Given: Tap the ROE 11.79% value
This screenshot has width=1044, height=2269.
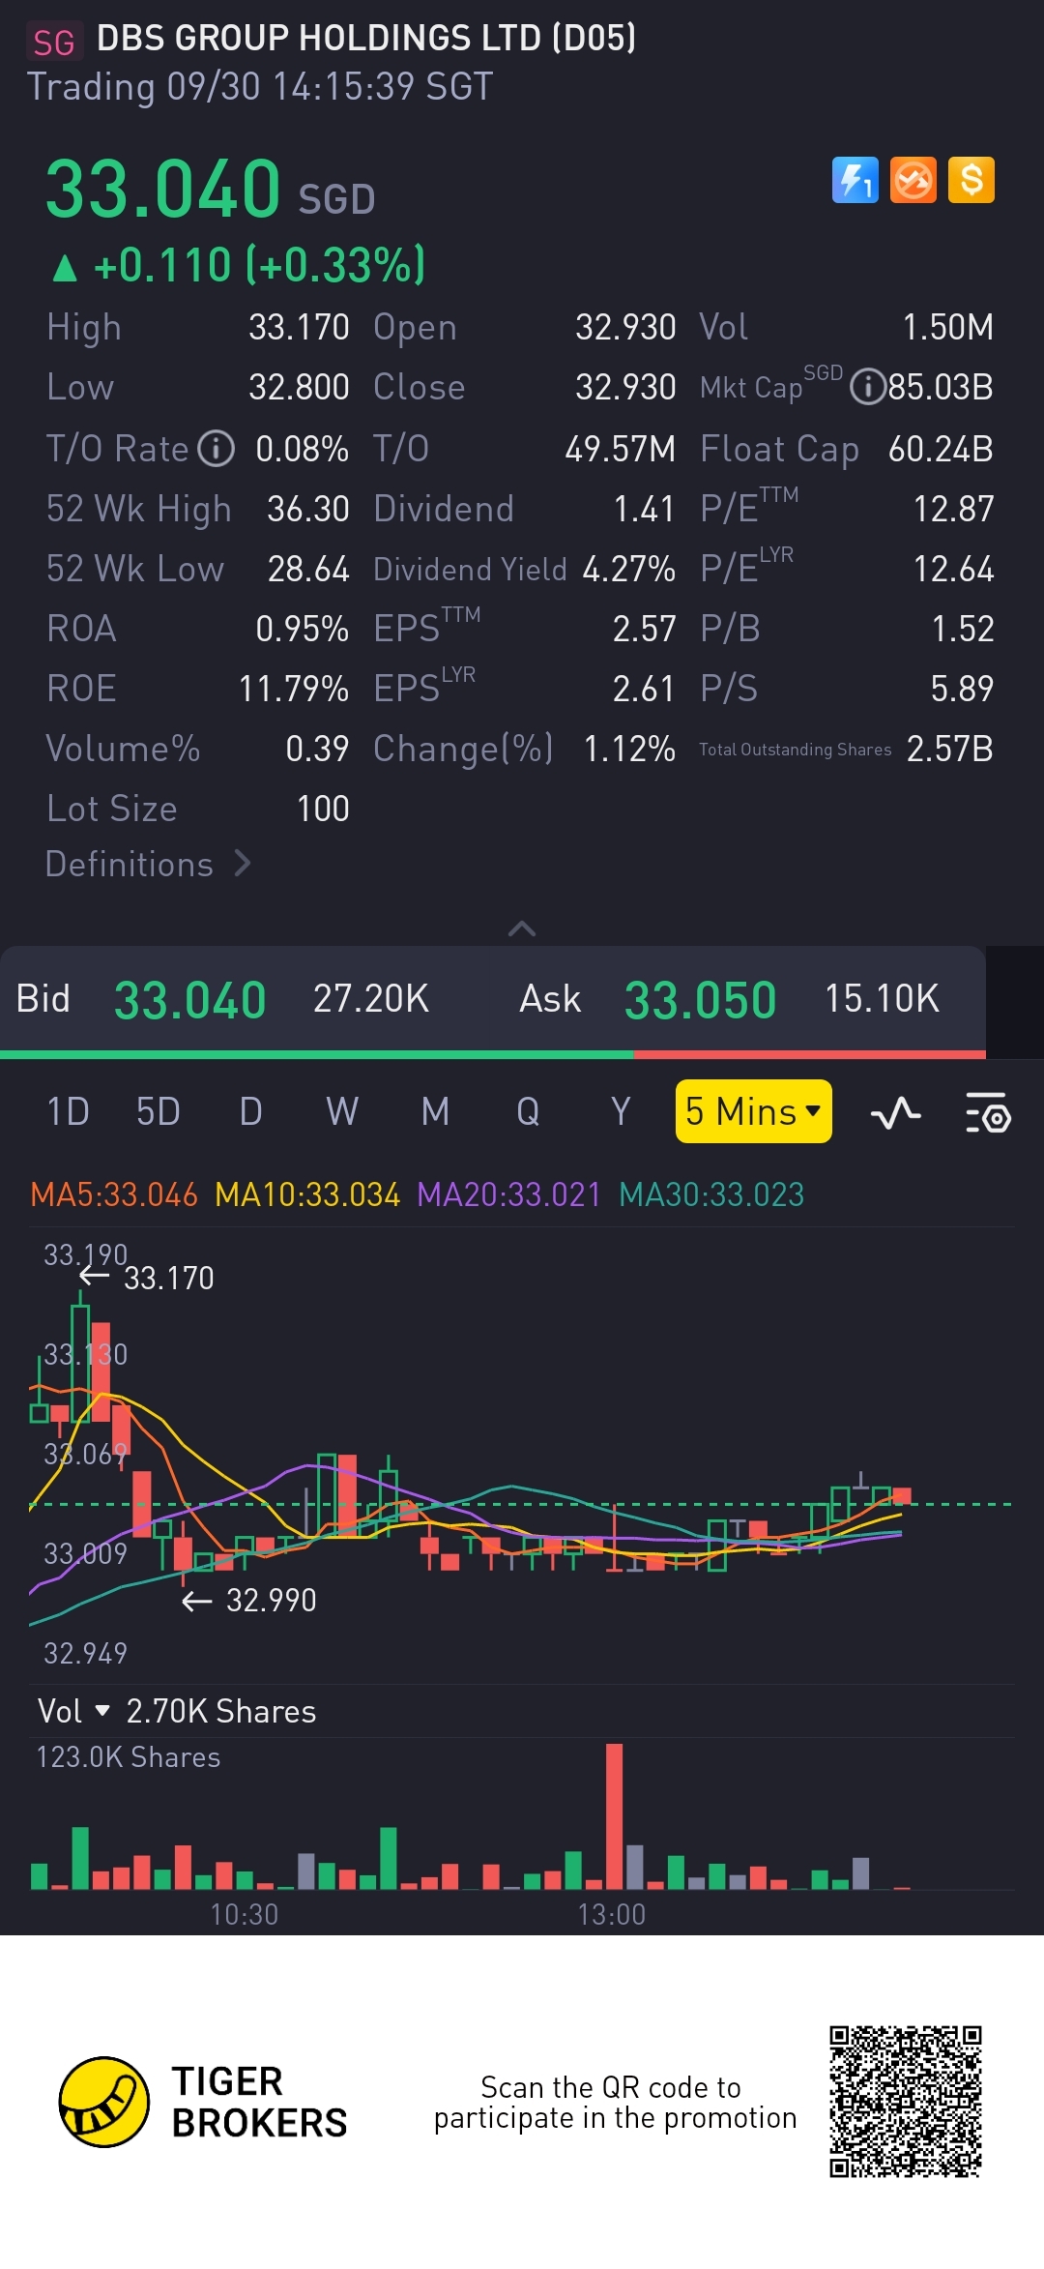Looking at the screenshot, I should (x=294, y=689).
